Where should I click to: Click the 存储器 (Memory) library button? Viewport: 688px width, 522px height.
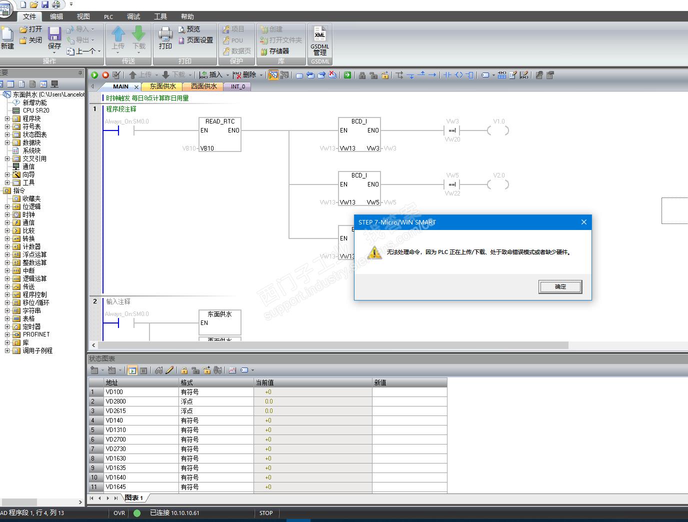point(274,51)
